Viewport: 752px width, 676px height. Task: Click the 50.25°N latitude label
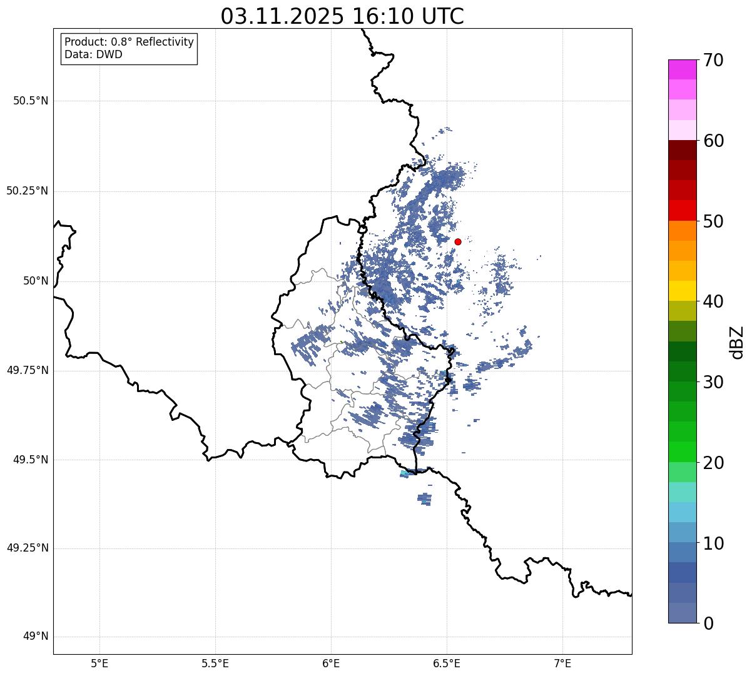28,191
